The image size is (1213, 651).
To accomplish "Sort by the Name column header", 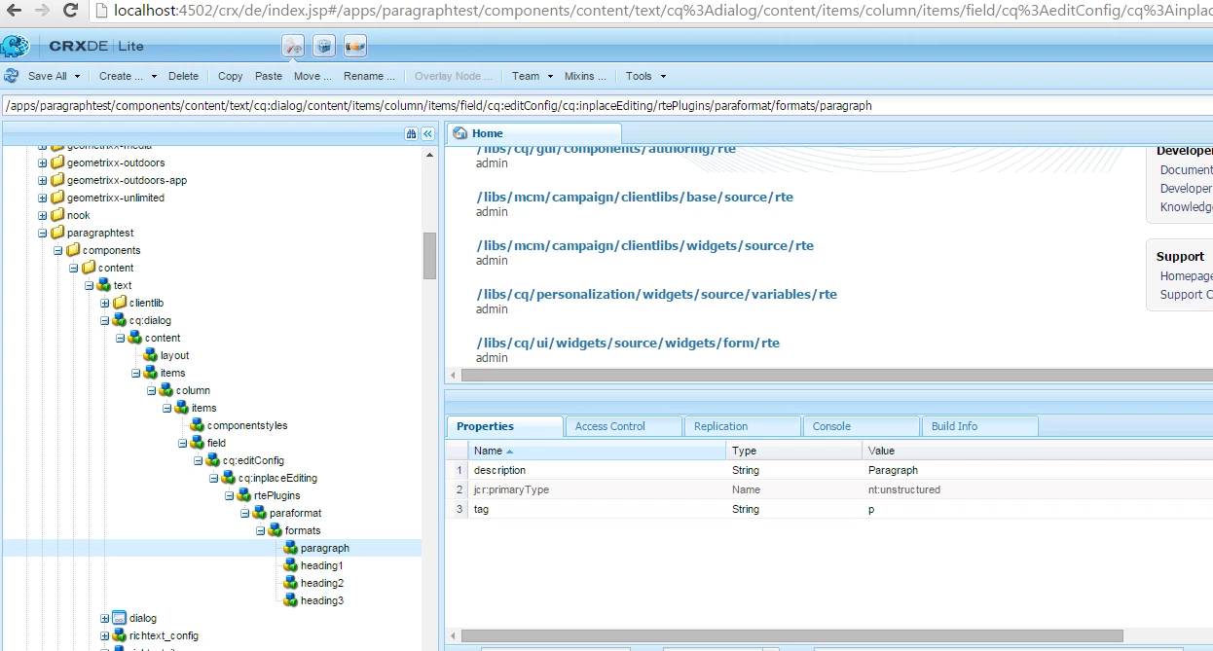I will click(597, 451).
